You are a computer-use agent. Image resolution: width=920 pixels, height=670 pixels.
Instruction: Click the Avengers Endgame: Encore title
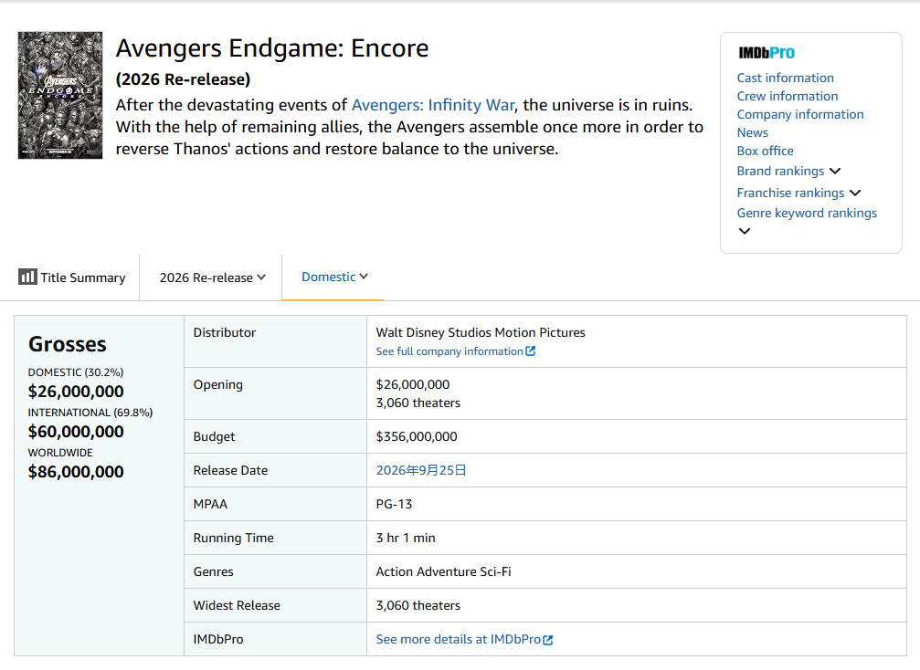[272, 48]
